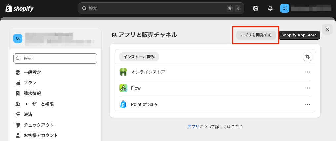Click the プラン chart icon

18,83
